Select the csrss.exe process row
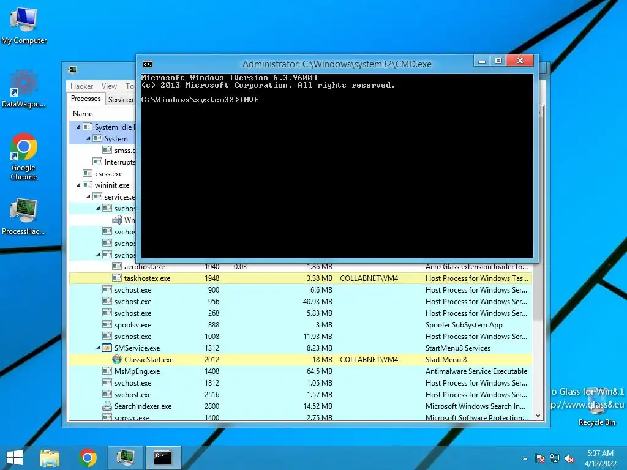627x470 pixels. pos(103,174)
